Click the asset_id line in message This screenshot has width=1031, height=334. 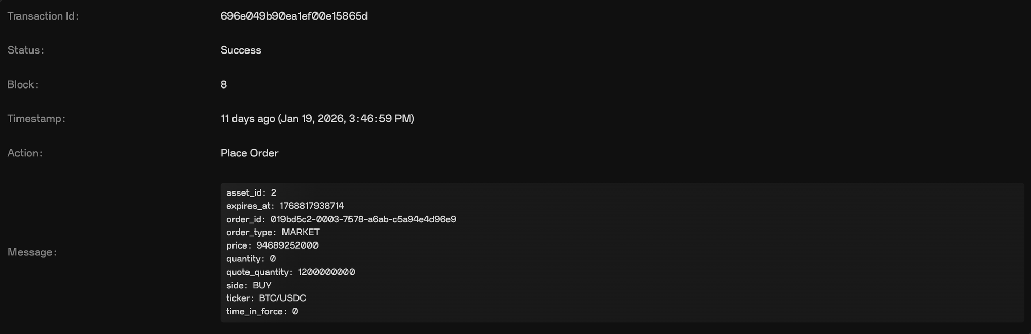tap(251, 192)
